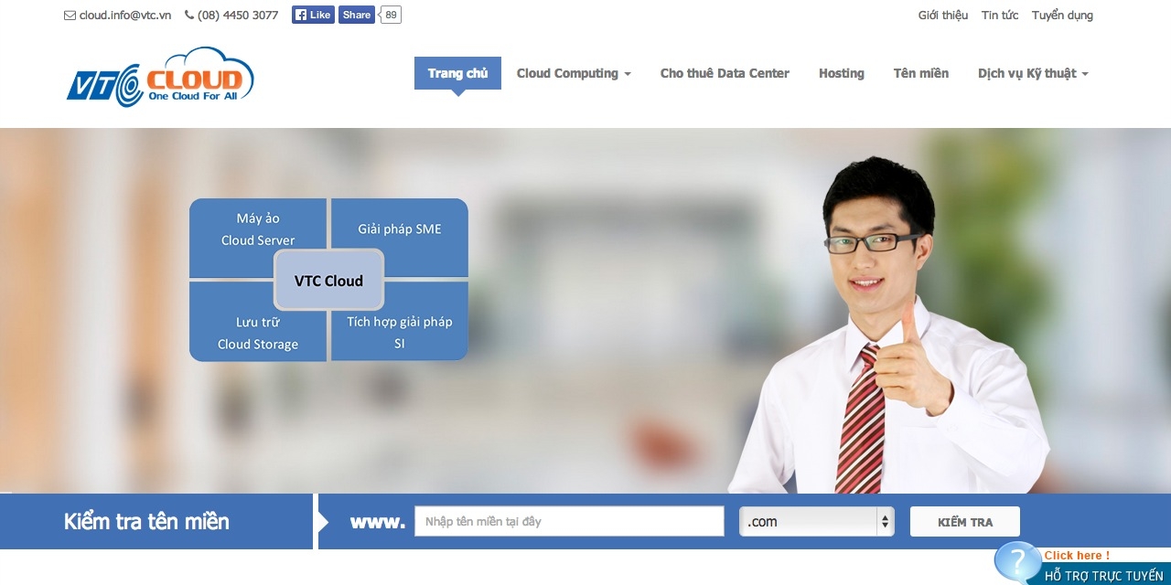
Task: Click the phone icon beside (08) 4450 3077
Action: pyautogui.click(x=189, y=16)
